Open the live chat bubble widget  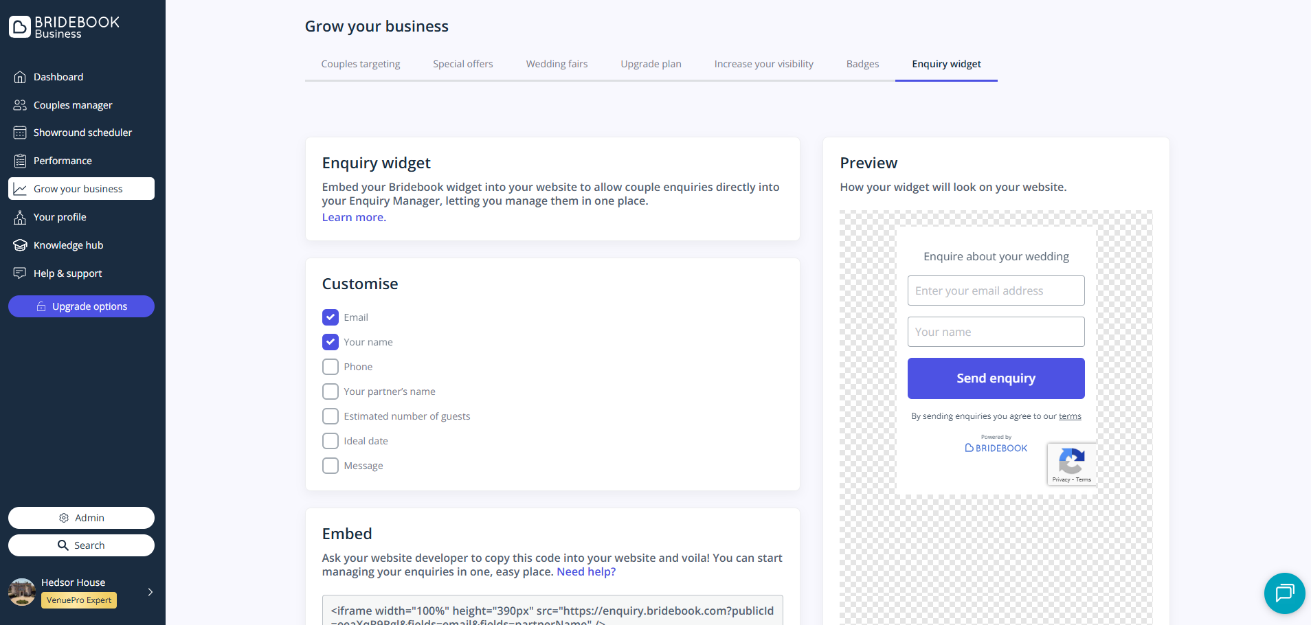click(x=1284, y=593)
